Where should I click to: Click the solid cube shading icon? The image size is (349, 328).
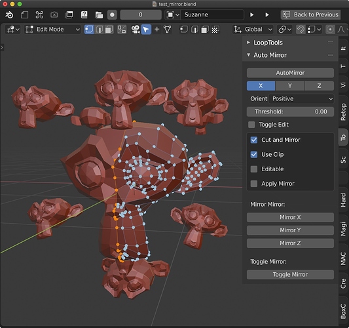204,30
